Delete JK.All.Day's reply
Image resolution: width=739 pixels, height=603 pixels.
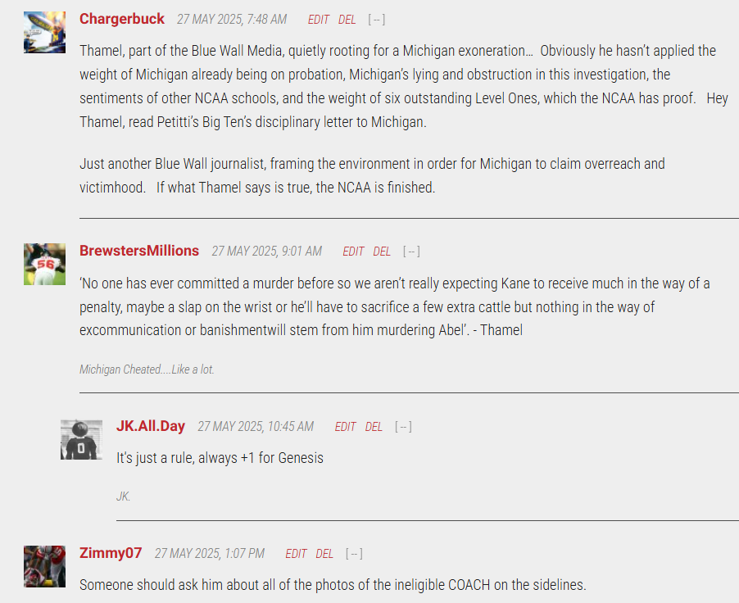click(374, 427)
